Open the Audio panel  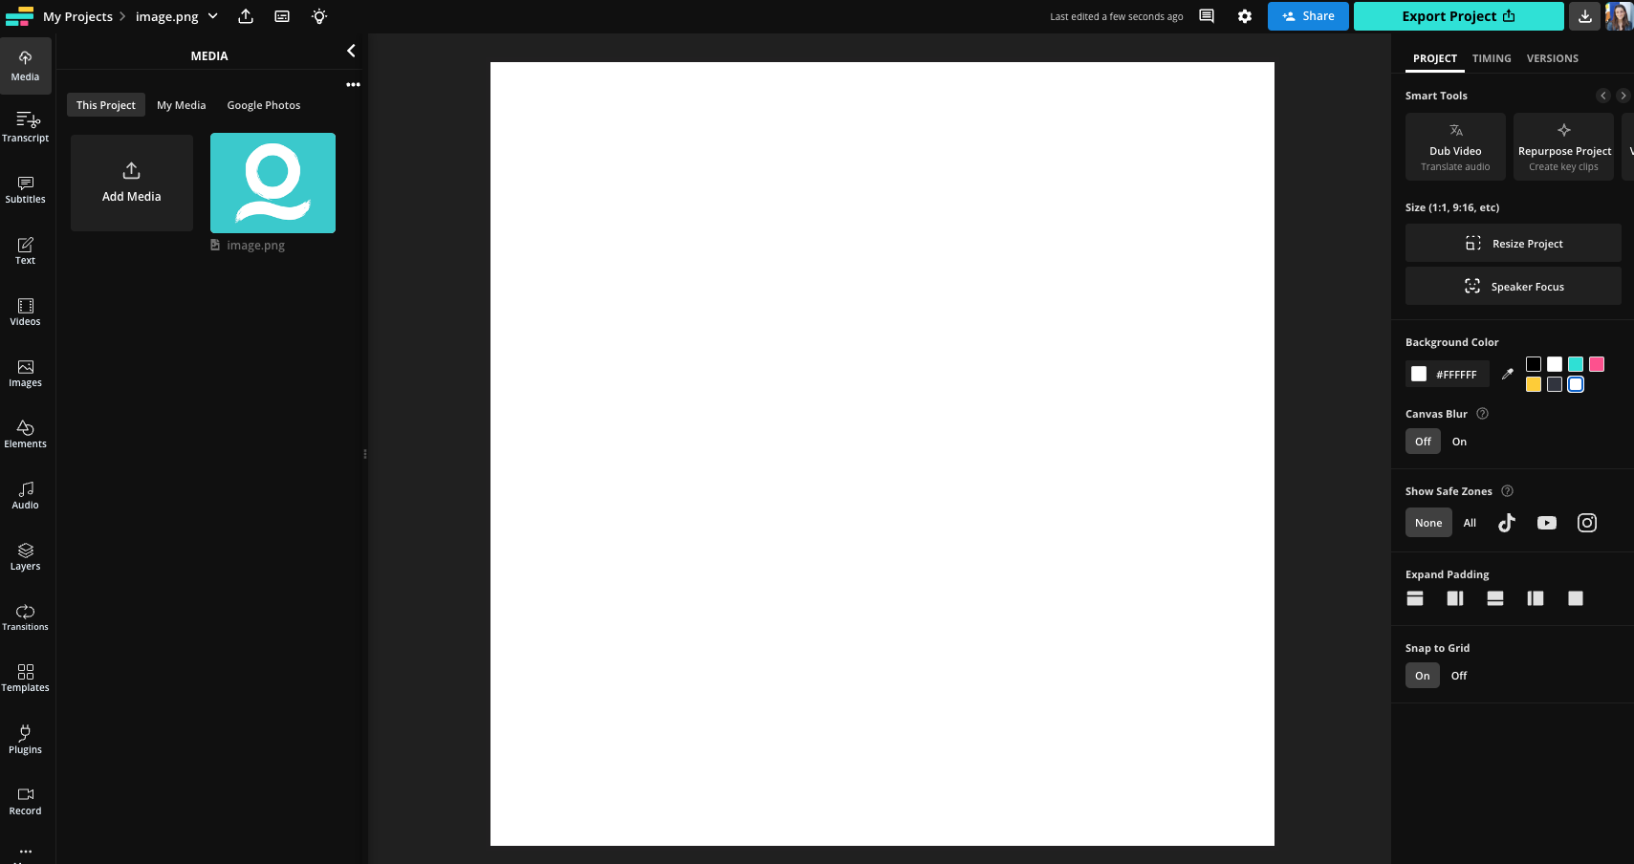25,494
